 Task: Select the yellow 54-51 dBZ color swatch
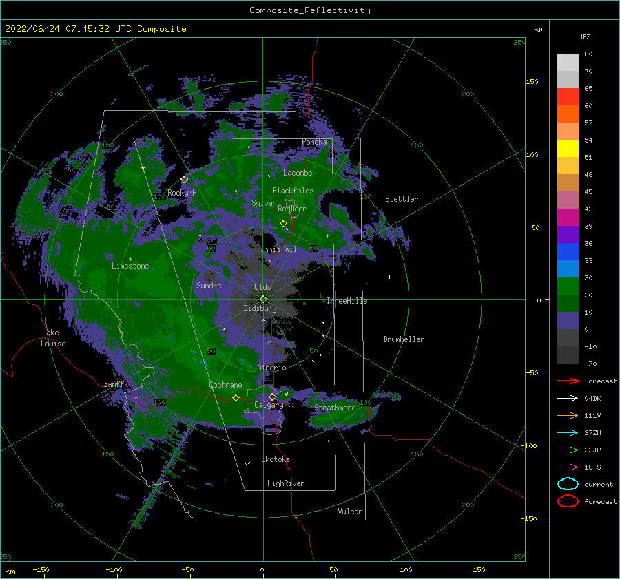568,149
